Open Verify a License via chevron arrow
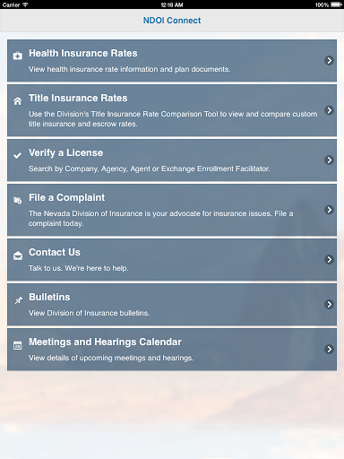Image resolution: width=344 pixels, height=459 pixels. tap(329, 160)
